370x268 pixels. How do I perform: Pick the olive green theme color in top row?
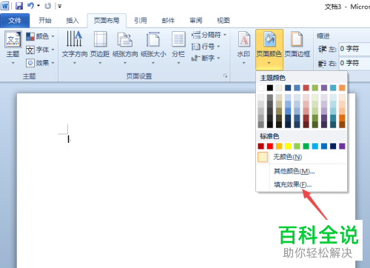coord(315,88)
